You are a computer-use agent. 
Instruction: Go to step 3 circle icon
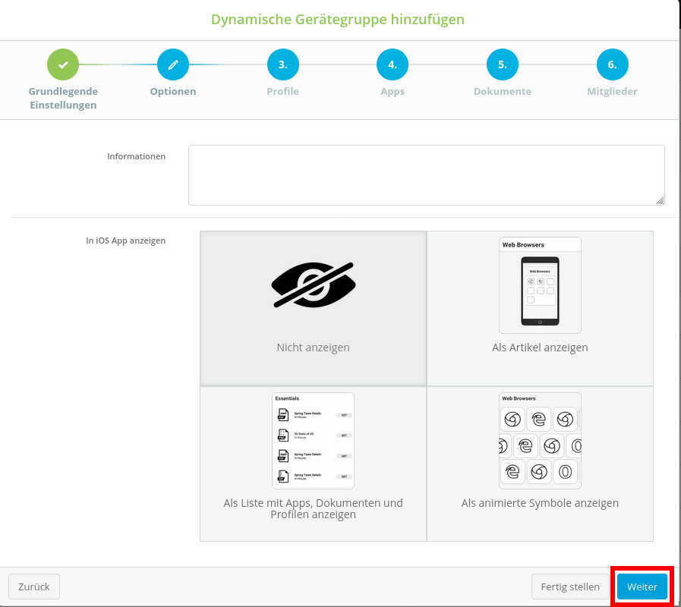(282, 64)
